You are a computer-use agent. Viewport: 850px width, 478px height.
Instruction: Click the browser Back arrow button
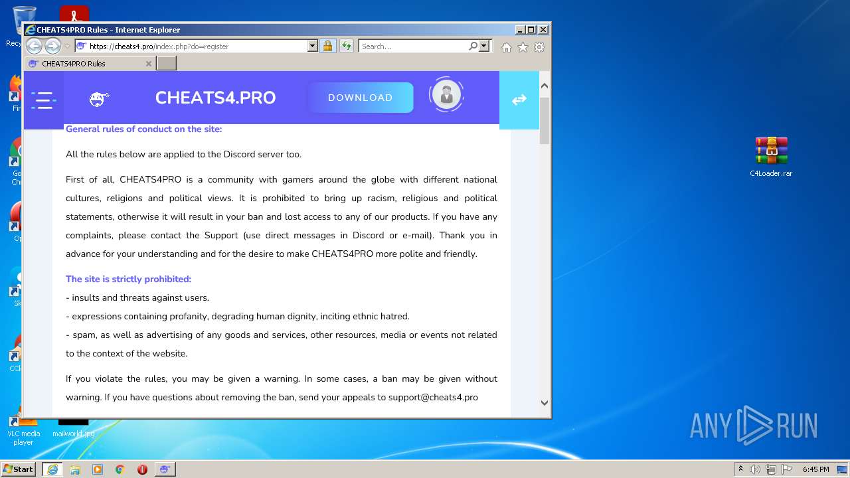point(34,46)
